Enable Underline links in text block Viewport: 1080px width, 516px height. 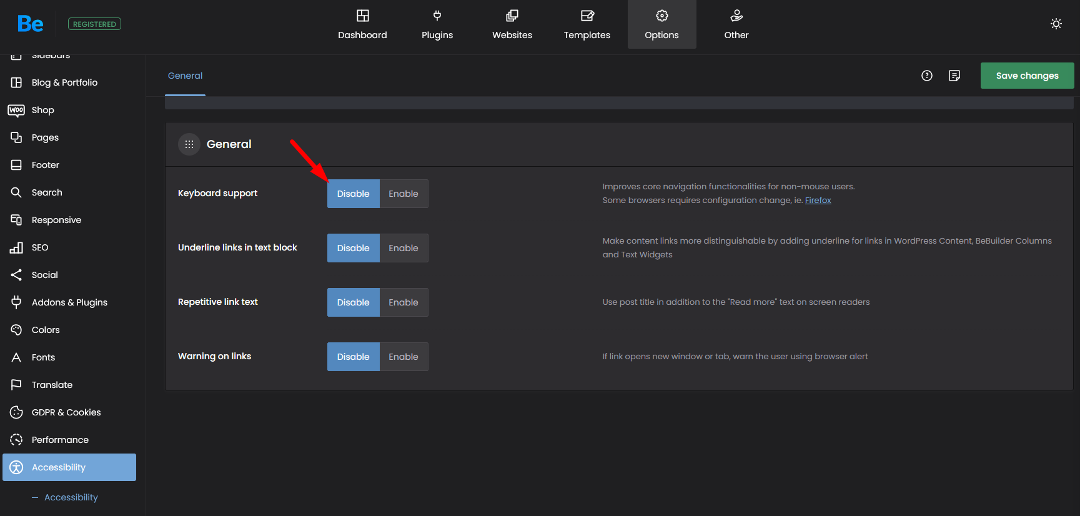coord(404,248)
